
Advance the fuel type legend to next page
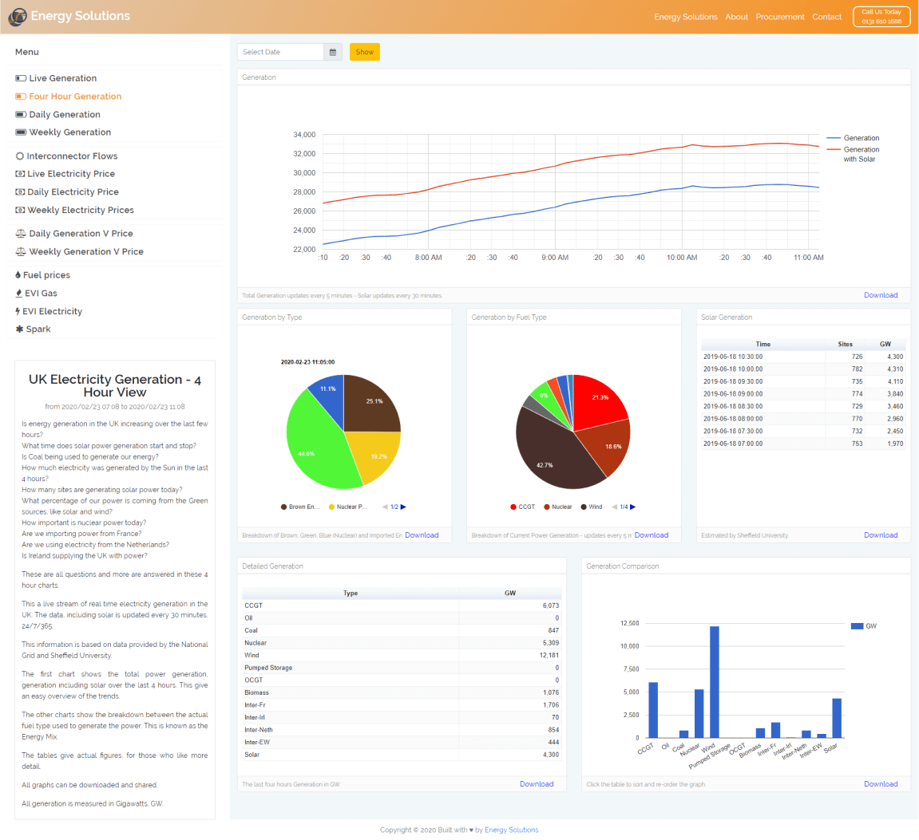coord(633,507)
